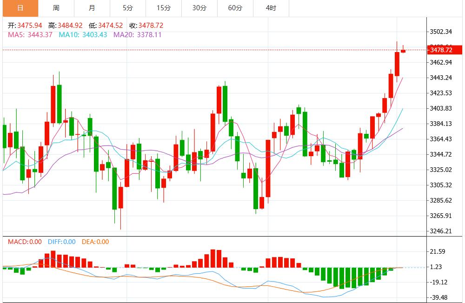Switch to the 周 (weekly) chart tab

click(55, 8)
